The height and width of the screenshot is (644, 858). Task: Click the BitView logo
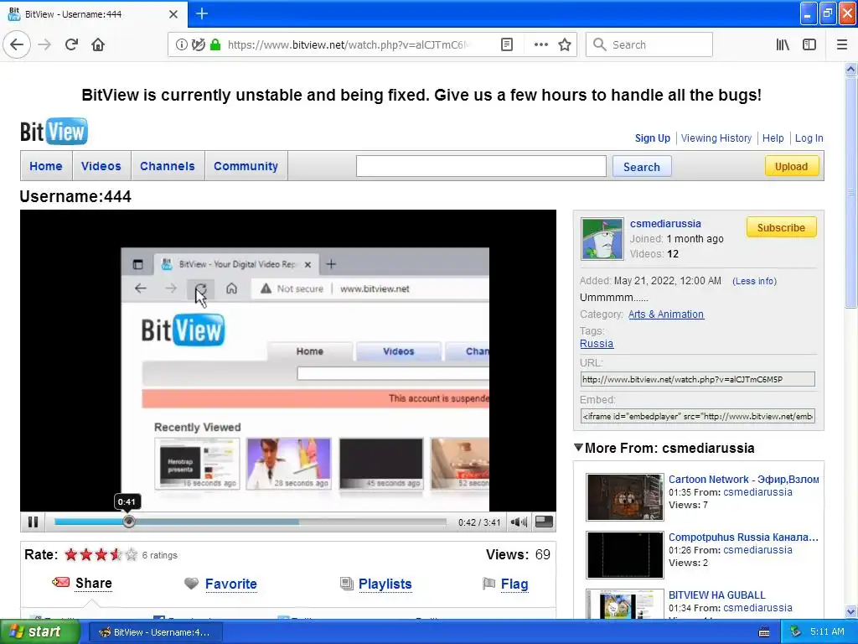(x=54, y=132)
